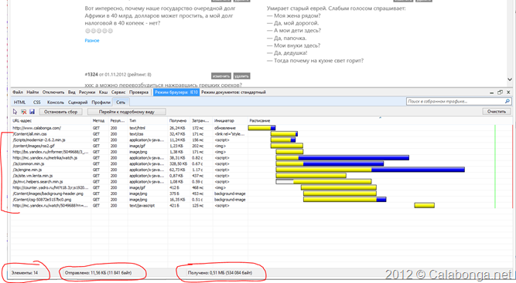Screen dimensions: 516x283
Task: Click Перейти к подробному виду button
Action: [127, 112]
